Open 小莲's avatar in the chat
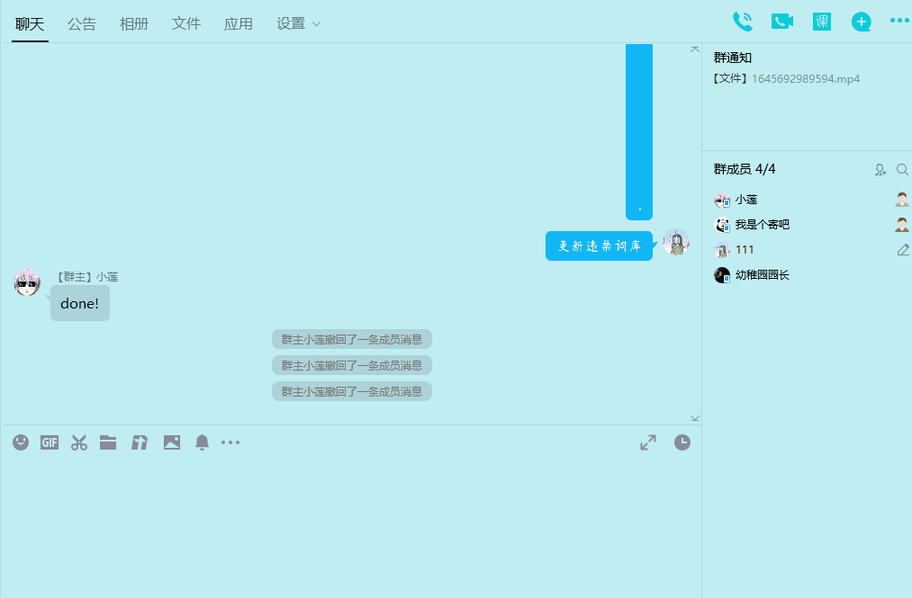The height and width of the screenshot is (598, 912). 27,282
